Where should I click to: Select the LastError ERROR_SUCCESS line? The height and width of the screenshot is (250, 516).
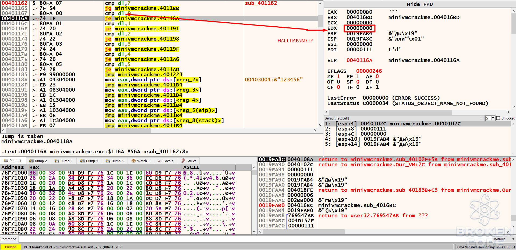[x=383, y=98]
